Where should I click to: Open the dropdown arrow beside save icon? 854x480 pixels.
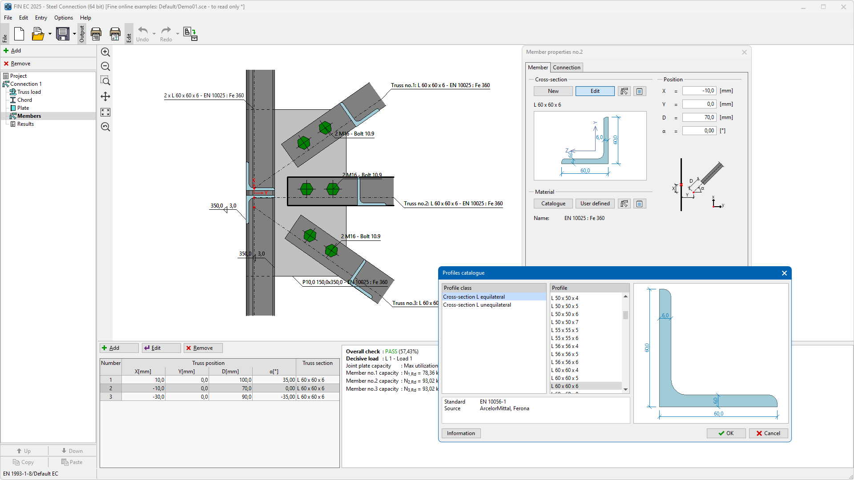(74, 34)
